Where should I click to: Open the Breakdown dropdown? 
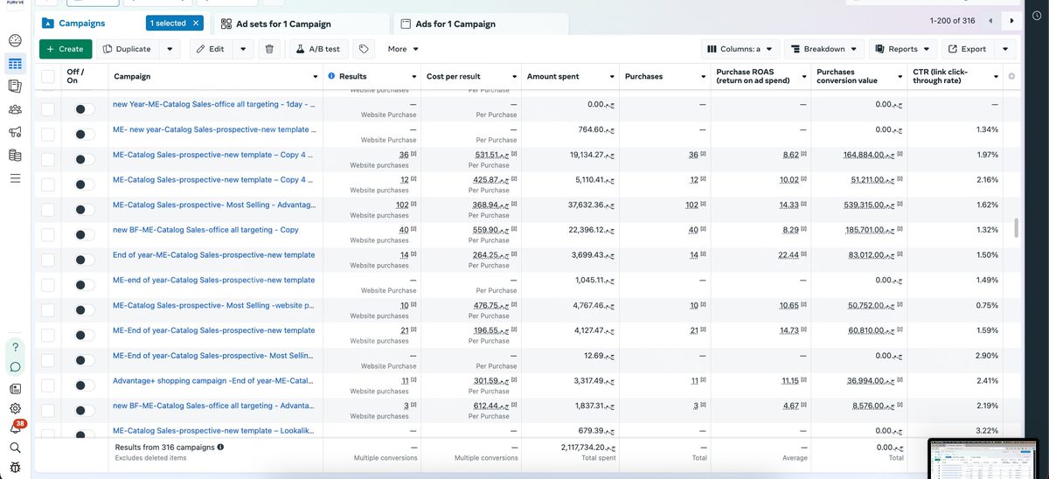(824, 49)
